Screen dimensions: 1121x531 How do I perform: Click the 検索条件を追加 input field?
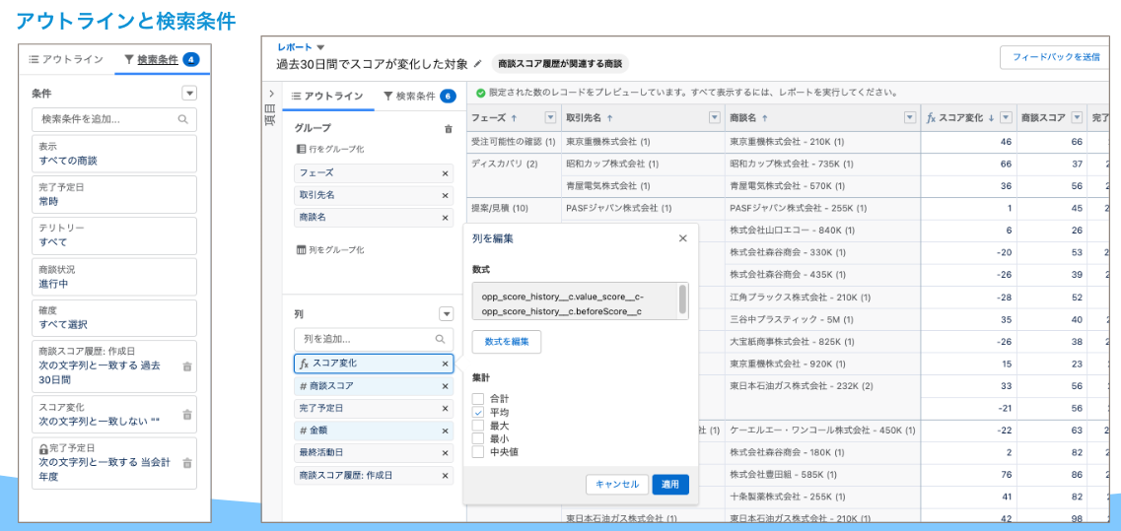click(114, 119)
